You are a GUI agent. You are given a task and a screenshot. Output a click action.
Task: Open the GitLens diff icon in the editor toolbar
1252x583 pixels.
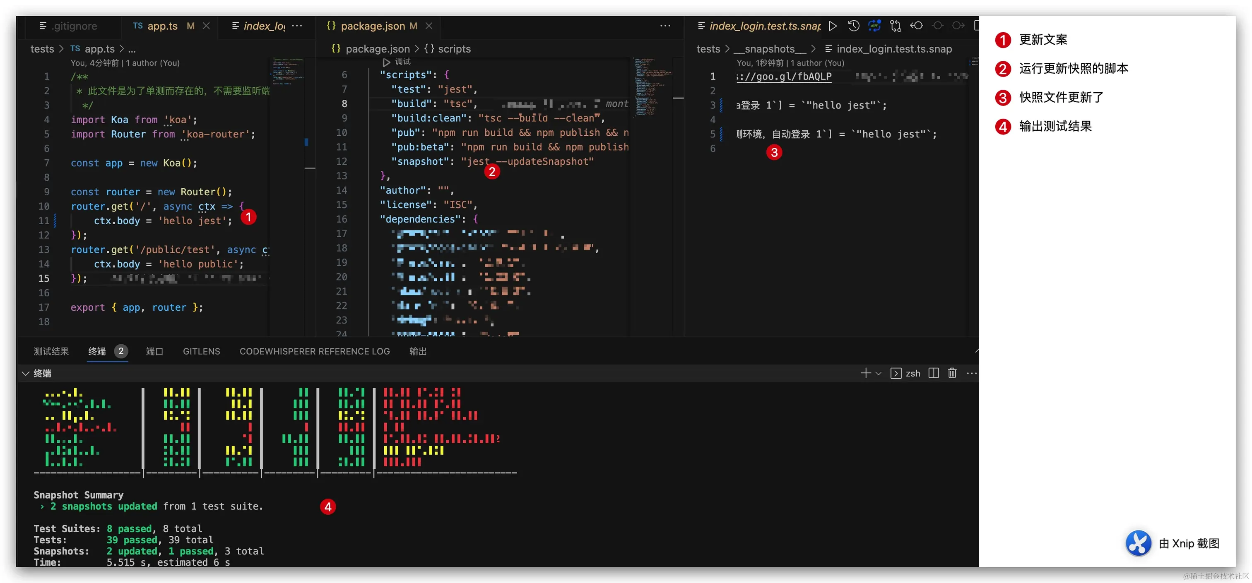coord(875,26)
